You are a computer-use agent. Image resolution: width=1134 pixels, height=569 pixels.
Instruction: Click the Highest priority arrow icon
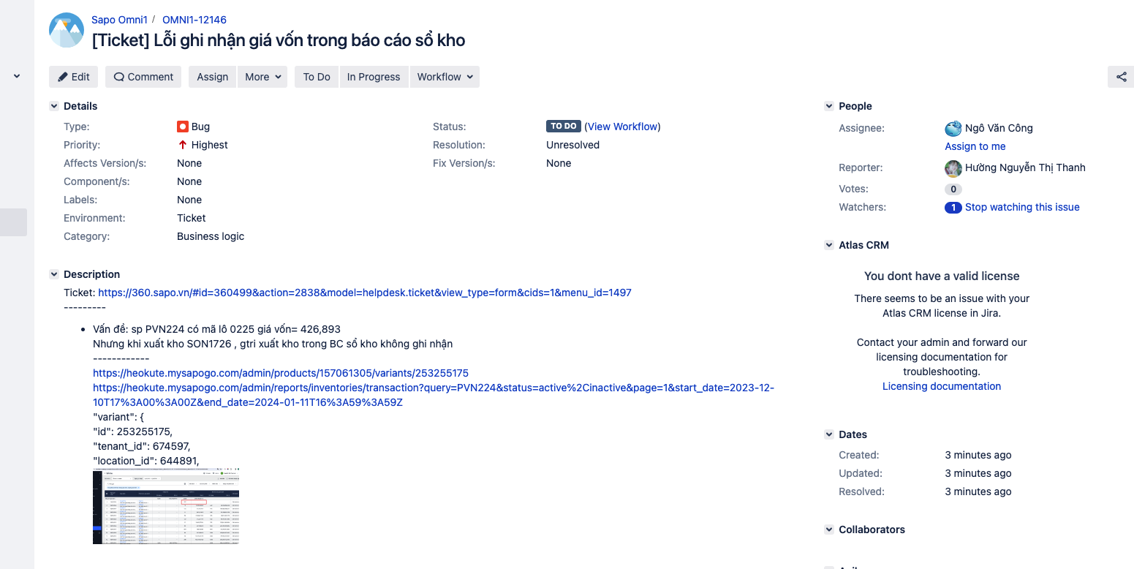(x=183, y=145)
